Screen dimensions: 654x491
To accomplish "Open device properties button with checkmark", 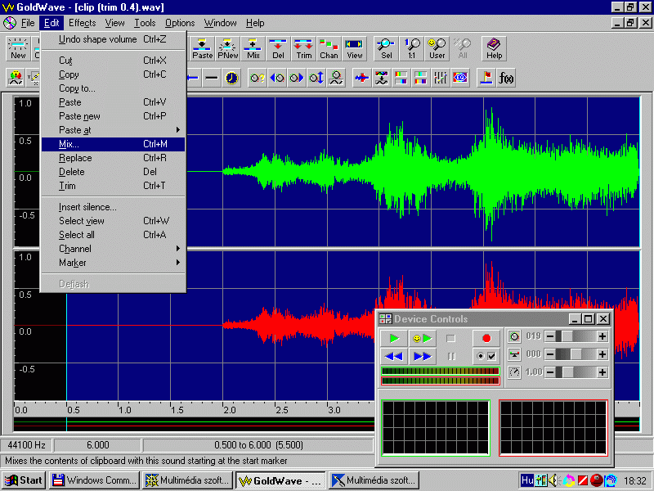I will pos(486,356).
